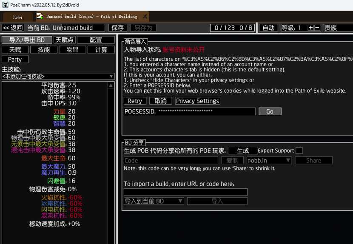Expand the pobb.in site dropdown

coord(269,160)
